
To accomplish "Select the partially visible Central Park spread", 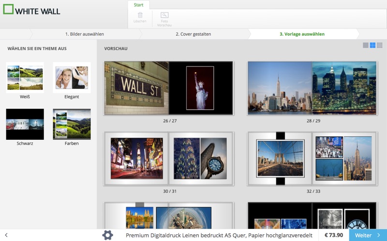I will pos(169,215).
